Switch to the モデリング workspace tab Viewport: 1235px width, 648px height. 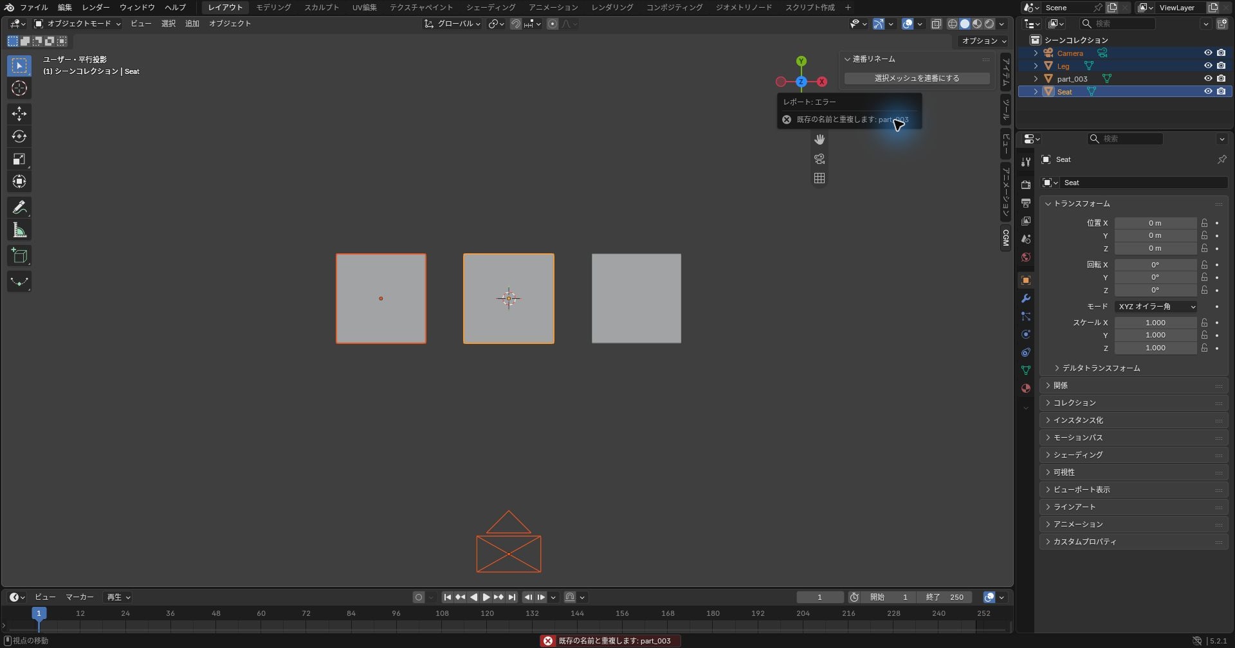[273, 8]
